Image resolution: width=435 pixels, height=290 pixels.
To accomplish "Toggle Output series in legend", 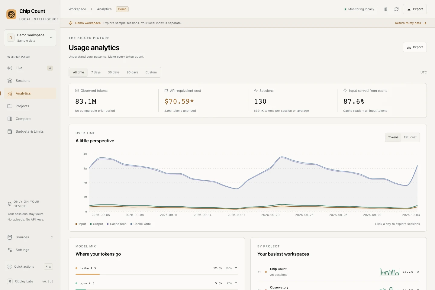I will tap(96, 224).
